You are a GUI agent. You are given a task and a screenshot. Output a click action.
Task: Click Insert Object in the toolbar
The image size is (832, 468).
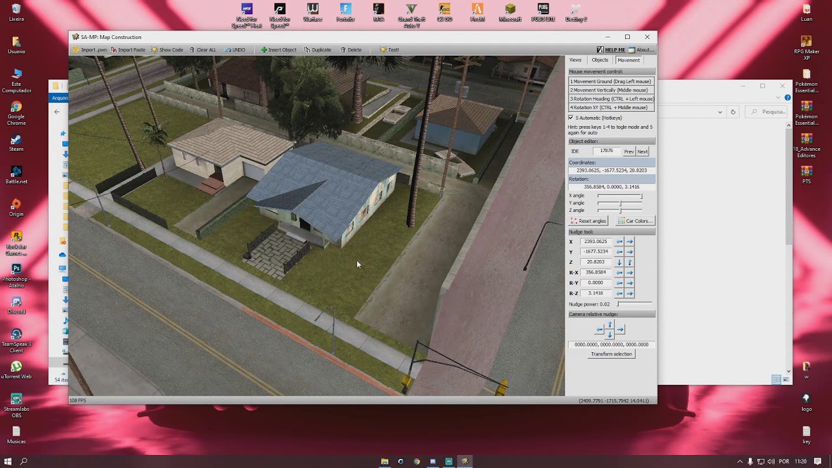click(278, 49)
